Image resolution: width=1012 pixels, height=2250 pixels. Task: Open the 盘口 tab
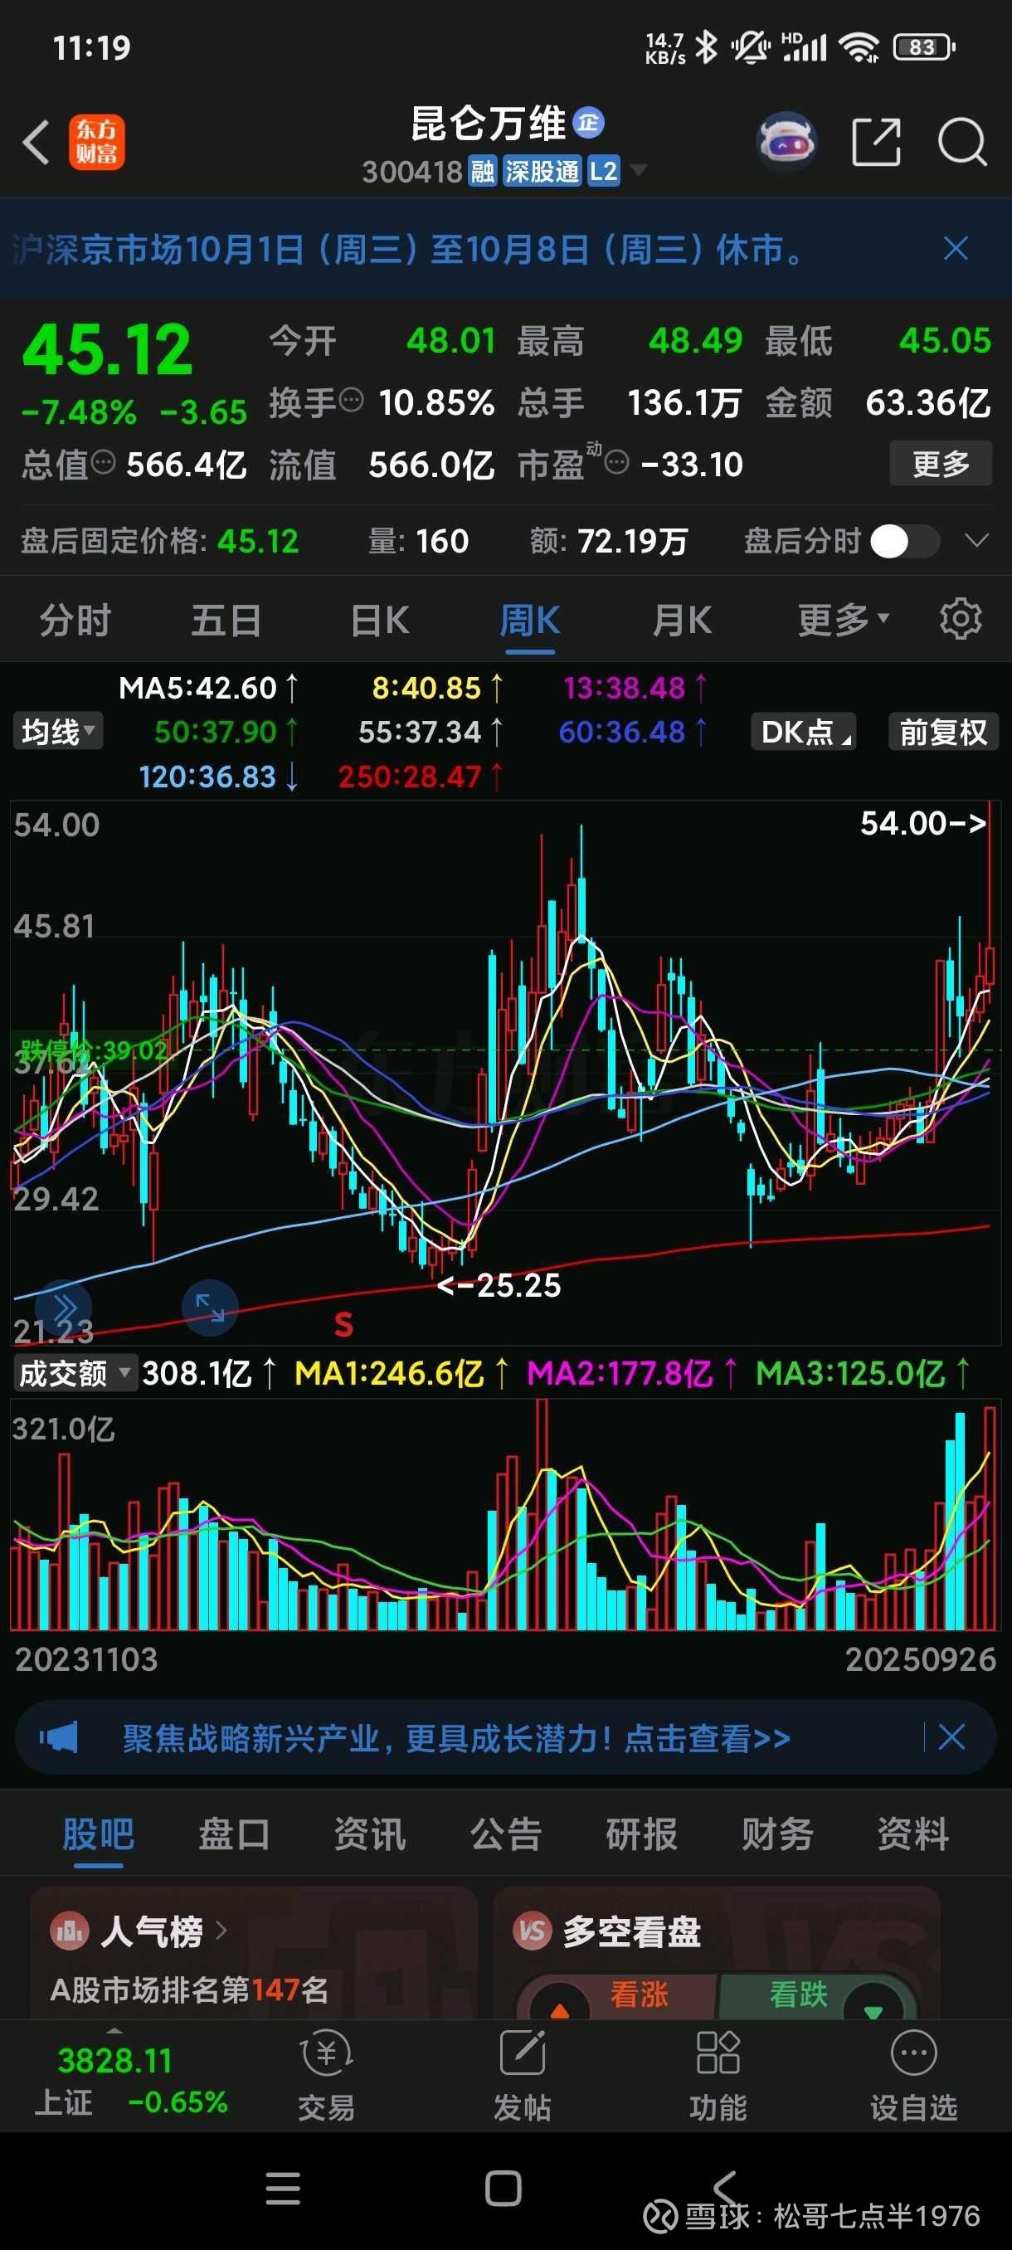tap(234, 1834)
